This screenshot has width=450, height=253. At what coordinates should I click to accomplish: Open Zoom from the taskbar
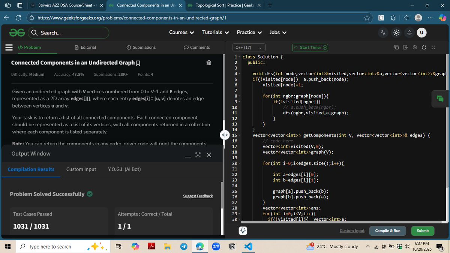(x=216, y=246)
